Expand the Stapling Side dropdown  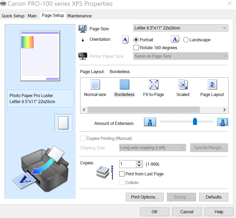152,148
